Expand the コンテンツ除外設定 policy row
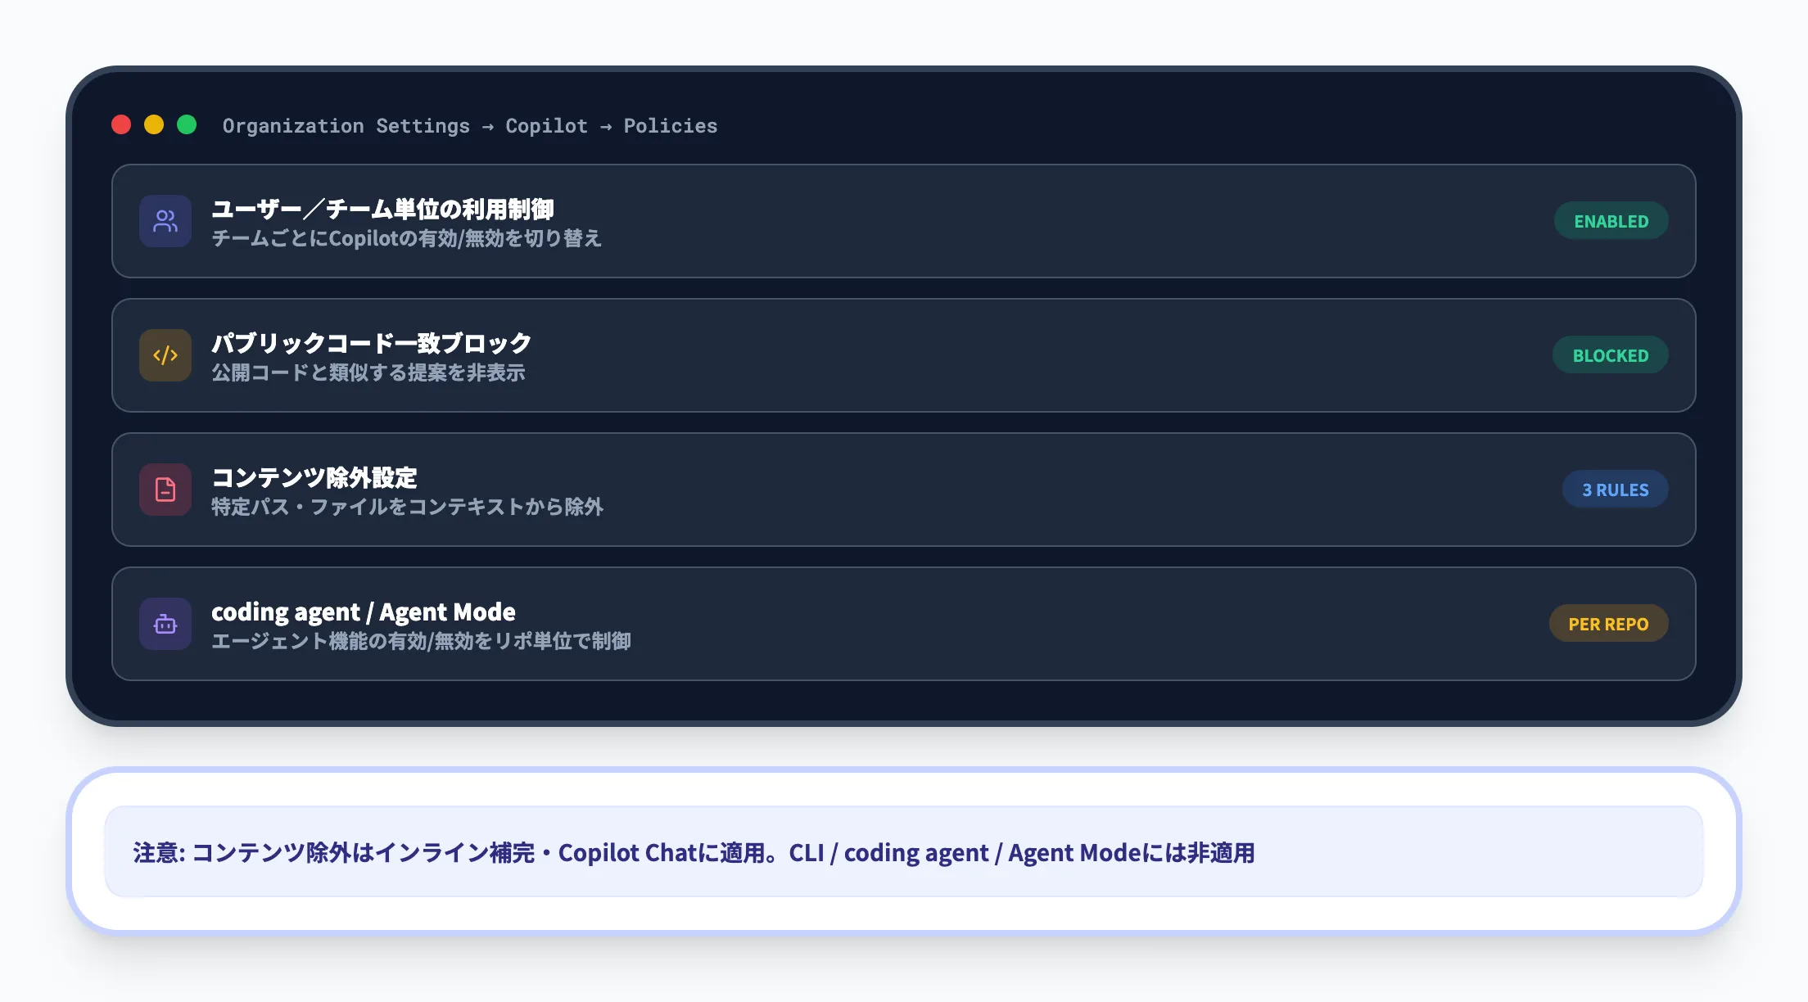The image size is (1808, 1002). [x=901, y=489]
